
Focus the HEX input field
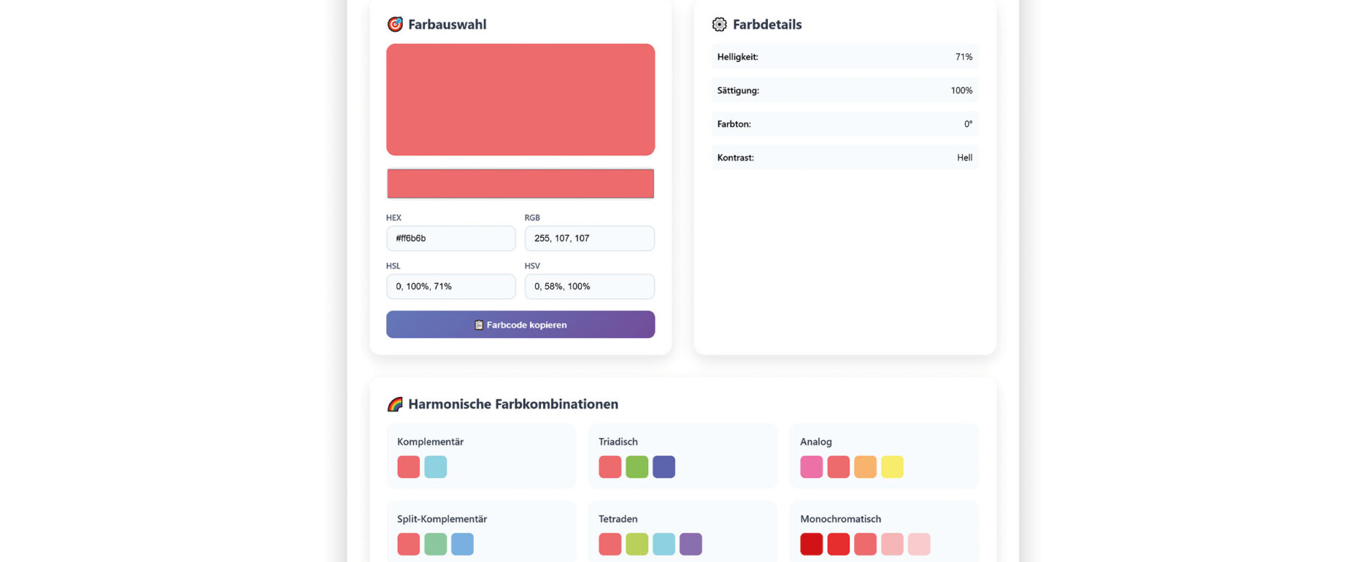[x=450, y=239]
